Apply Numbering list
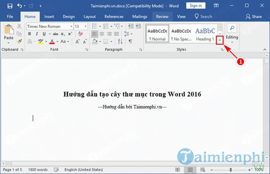 106,26
